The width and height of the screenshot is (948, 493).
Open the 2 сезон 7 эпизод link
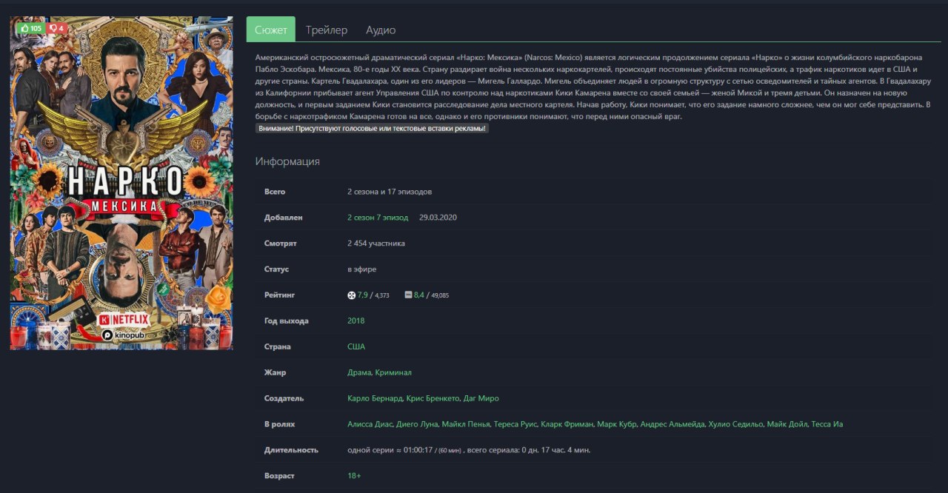tap(378, 218)
